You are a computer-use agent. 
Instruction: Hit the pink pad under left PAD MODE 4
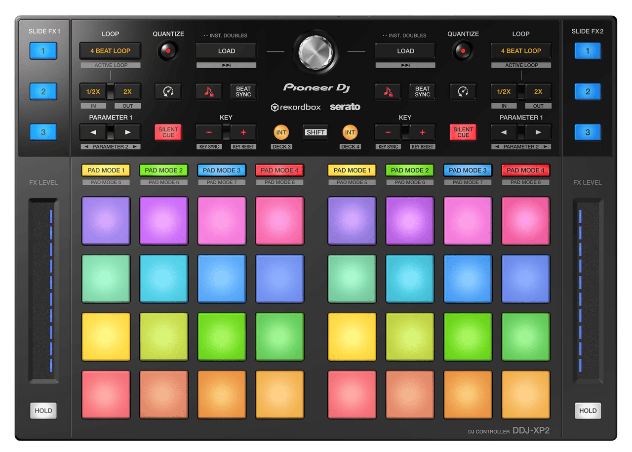(x=279, y=221)
